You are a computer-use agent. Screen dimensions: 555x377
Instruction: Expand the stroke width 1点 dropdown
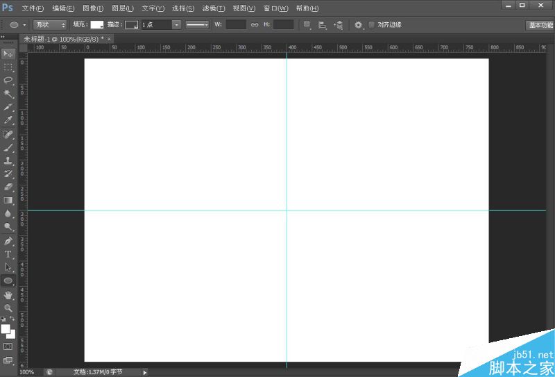(x=176, y=24)
